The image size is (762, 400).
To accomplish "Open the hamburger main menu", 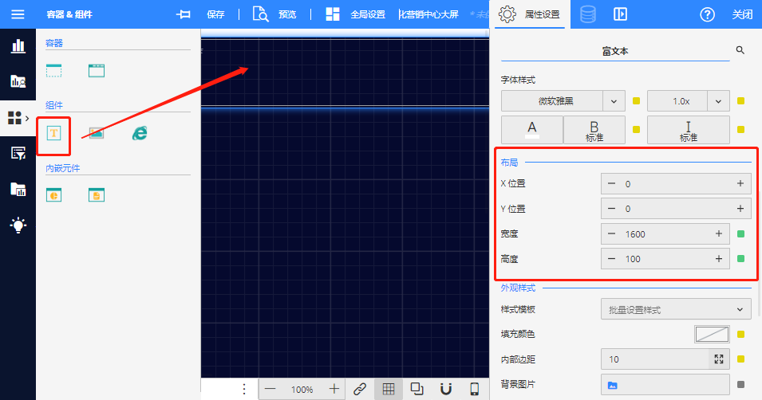I will (18, 14).
